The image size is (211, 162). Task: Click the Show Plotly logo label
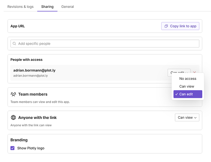31,148
